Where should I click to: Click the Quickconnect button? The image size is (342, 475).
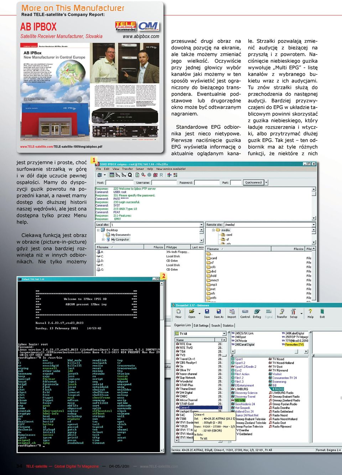[254, 182]
